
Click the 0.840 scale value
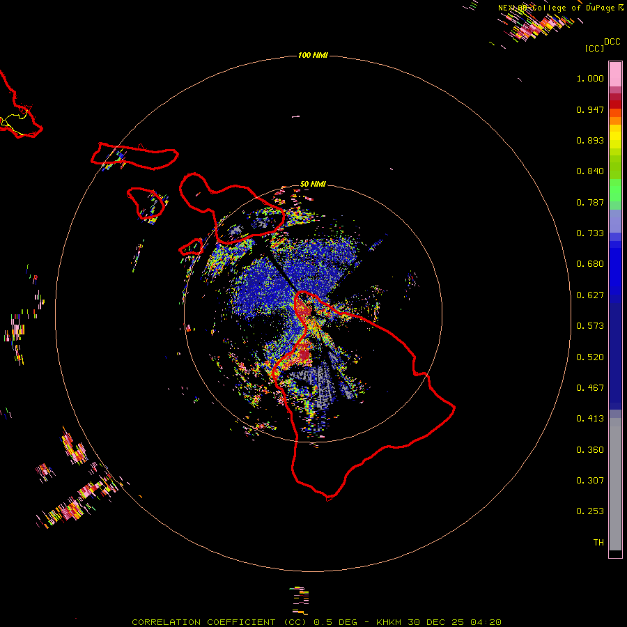pos(590,171)
